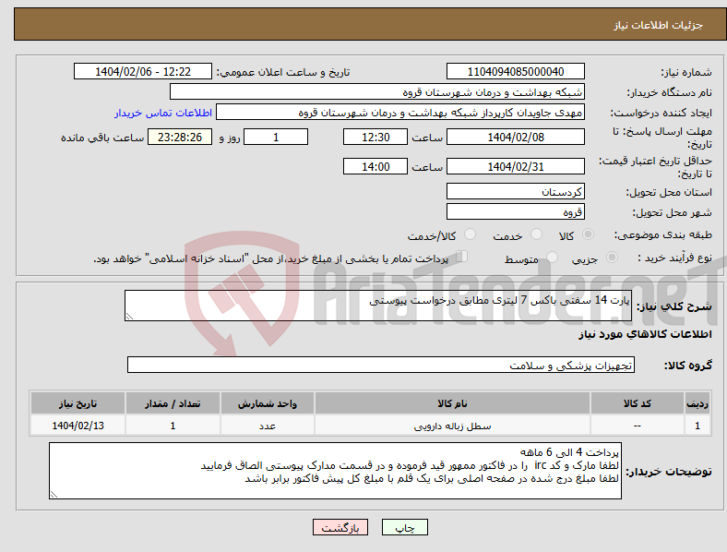727x552 pixels.
Task: Click the remaining time field 23:28:26
Action: [180, 138]
